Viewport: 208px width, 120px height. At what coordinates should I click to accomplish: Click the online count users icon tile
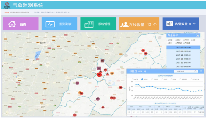pyautogui.click(x=139, y=24)
